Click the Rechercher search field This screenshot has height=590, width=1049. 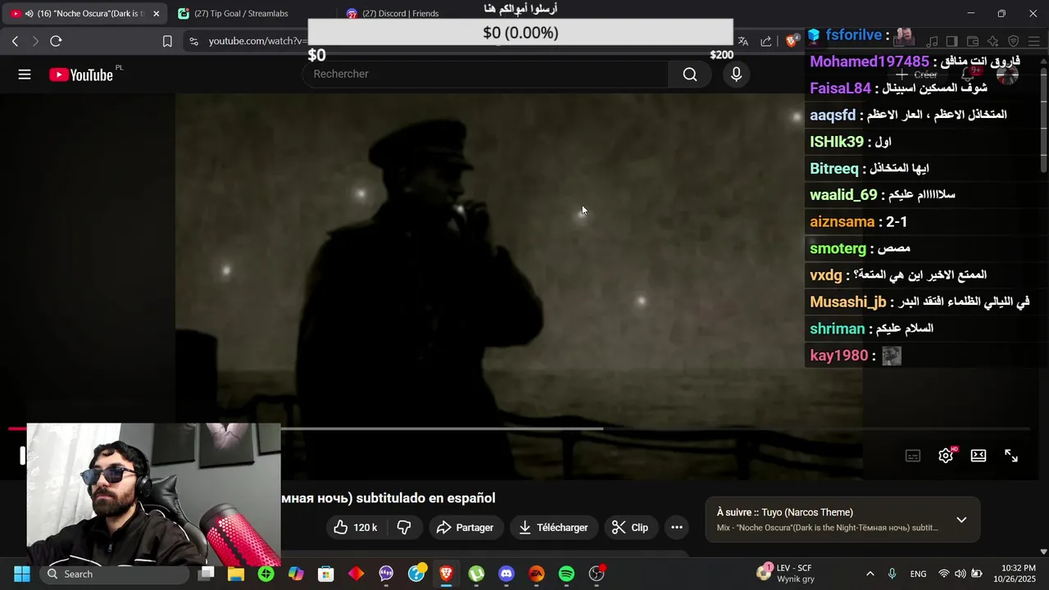click(x=485, y=75)
